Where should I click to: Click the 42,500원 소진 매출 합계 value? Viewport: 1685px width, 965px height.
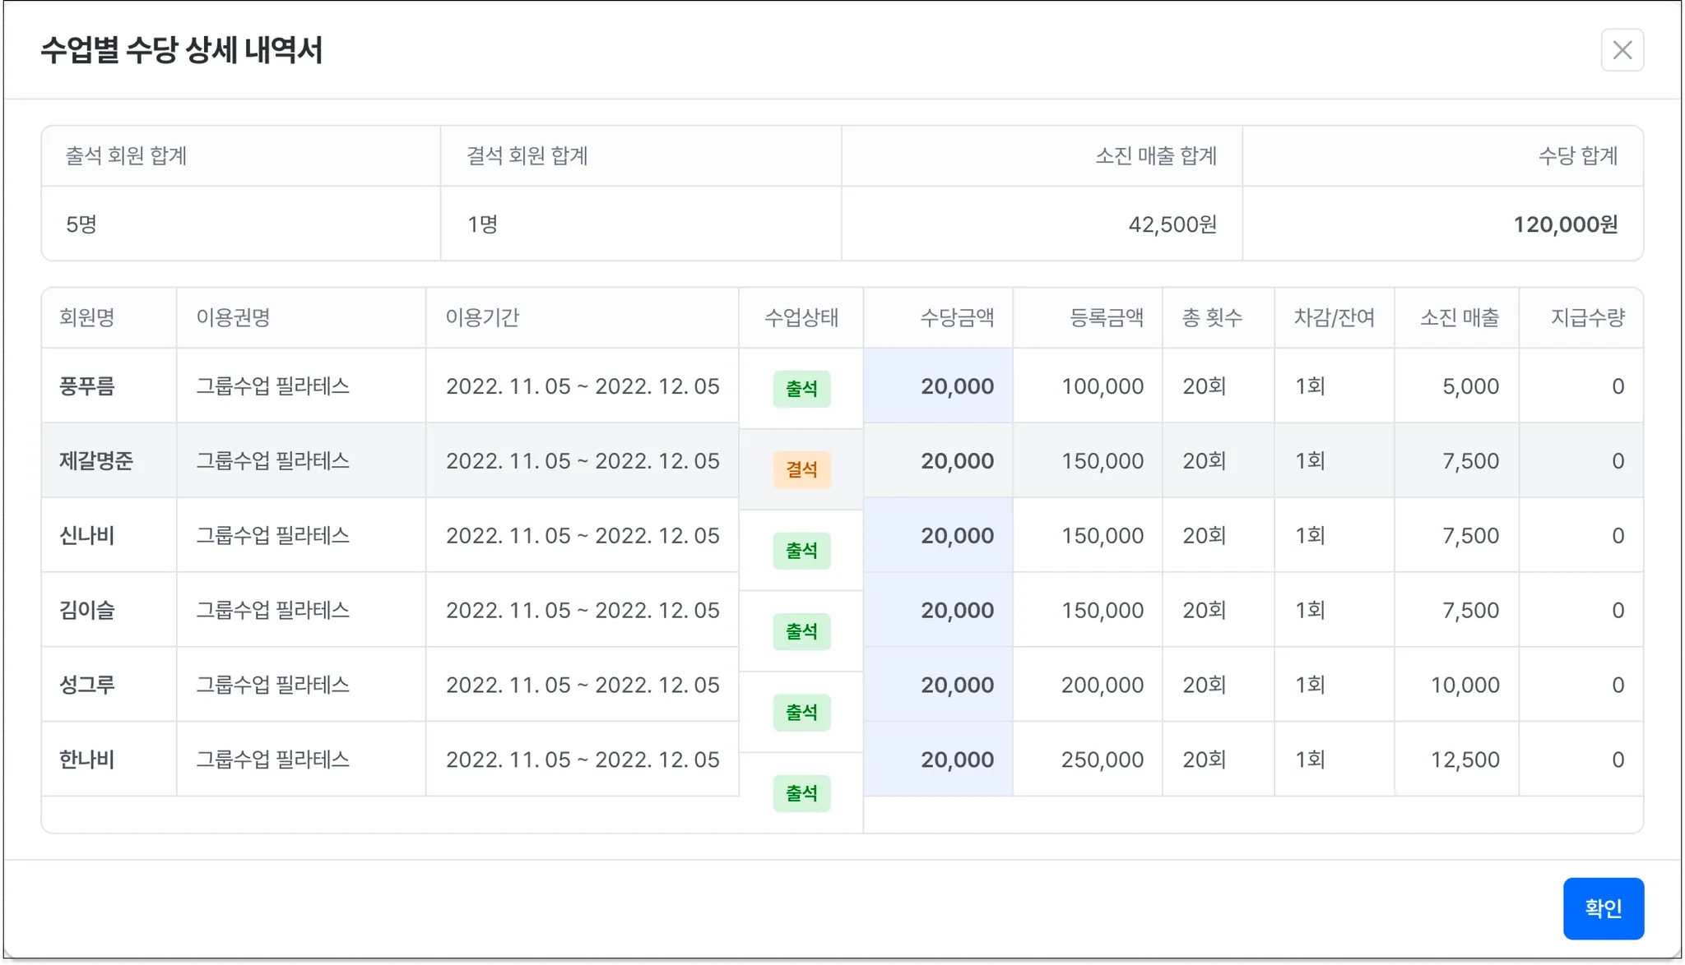1172,224
